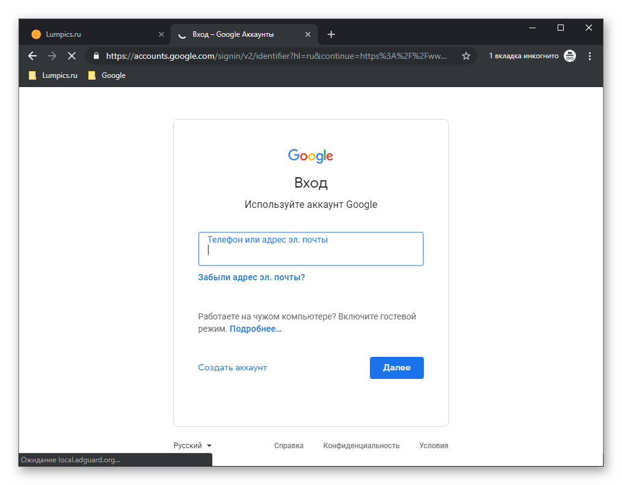The height and width of the screenshot is (485, 622).
Task: Stop page loading with X button
Action: (71, 56)
